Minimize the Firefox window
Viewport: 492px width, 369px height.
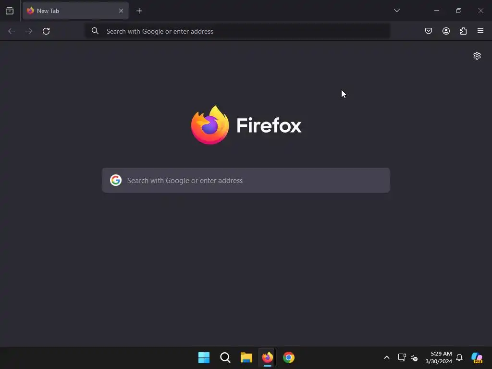point(436,11)
